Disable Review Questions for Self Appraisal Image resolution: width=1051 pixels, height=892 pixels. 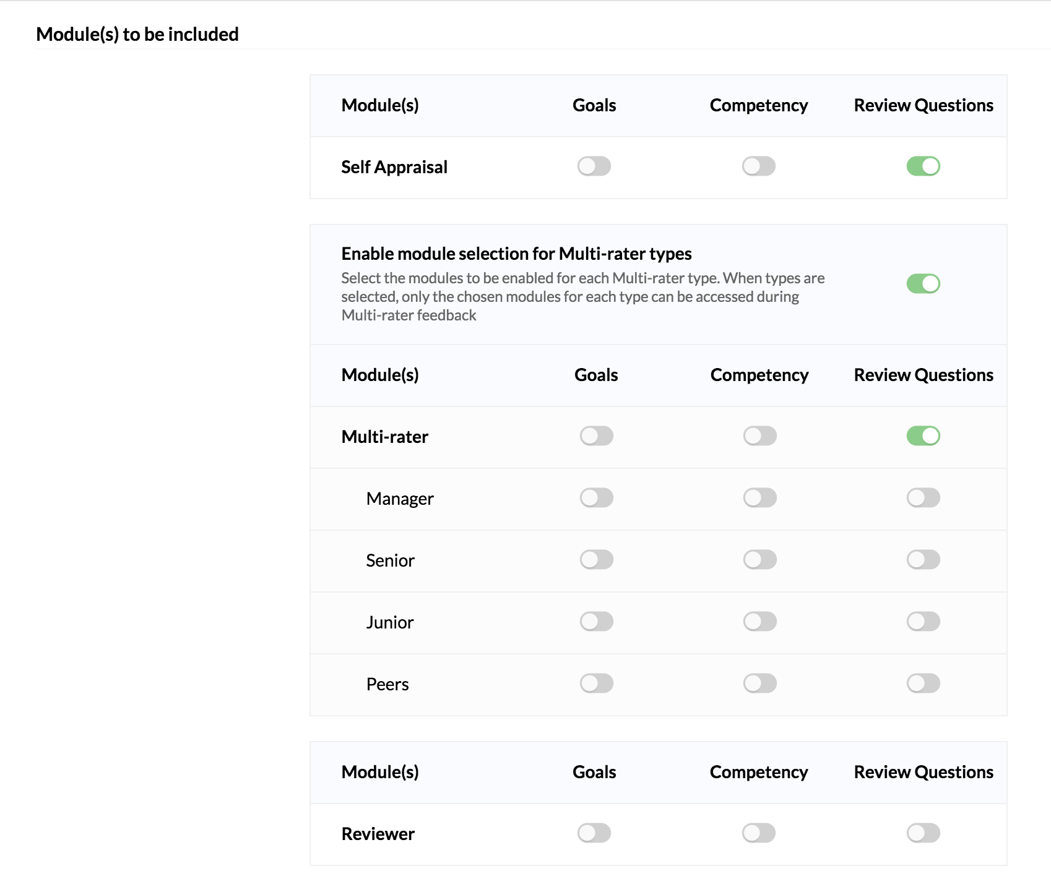pyautogui.click(x=923, y=166)
